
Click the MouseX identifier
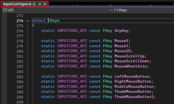pyautogui.click(x=121, y=41)
